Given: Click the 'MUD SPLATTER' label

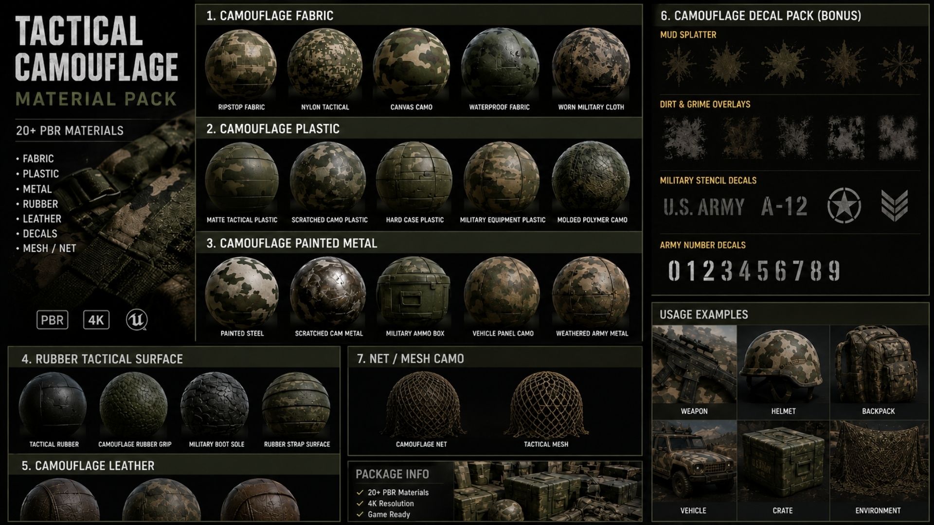Looking at the screenshot, I should click(688, 35).
